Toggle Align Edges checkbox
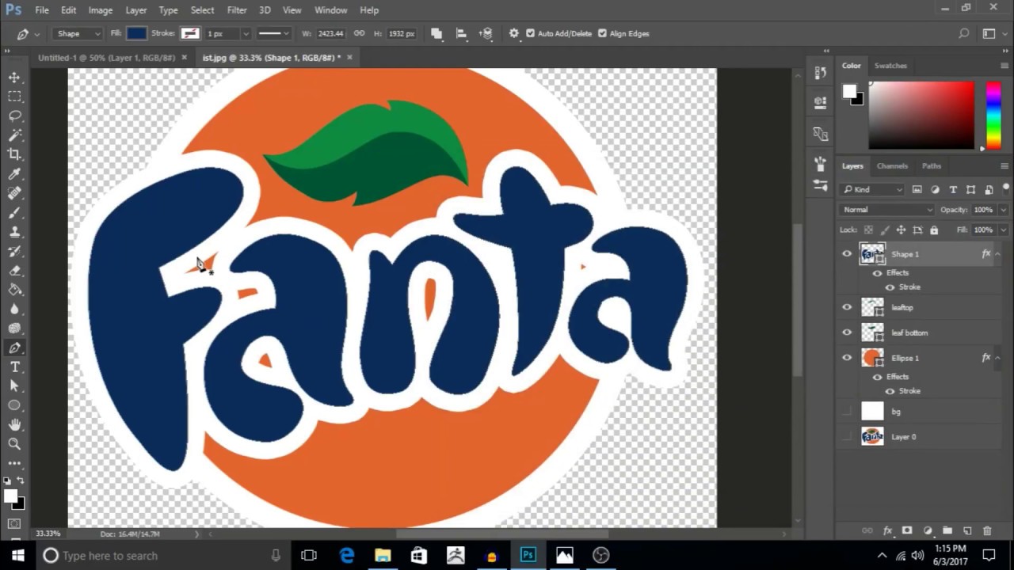This screenshot has height=570, width=1014. [602, 33]
